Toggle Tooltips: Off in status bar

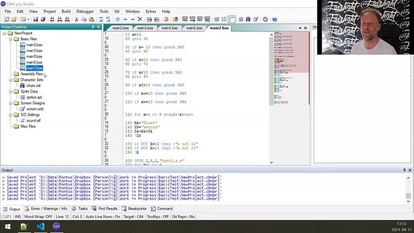158,217
